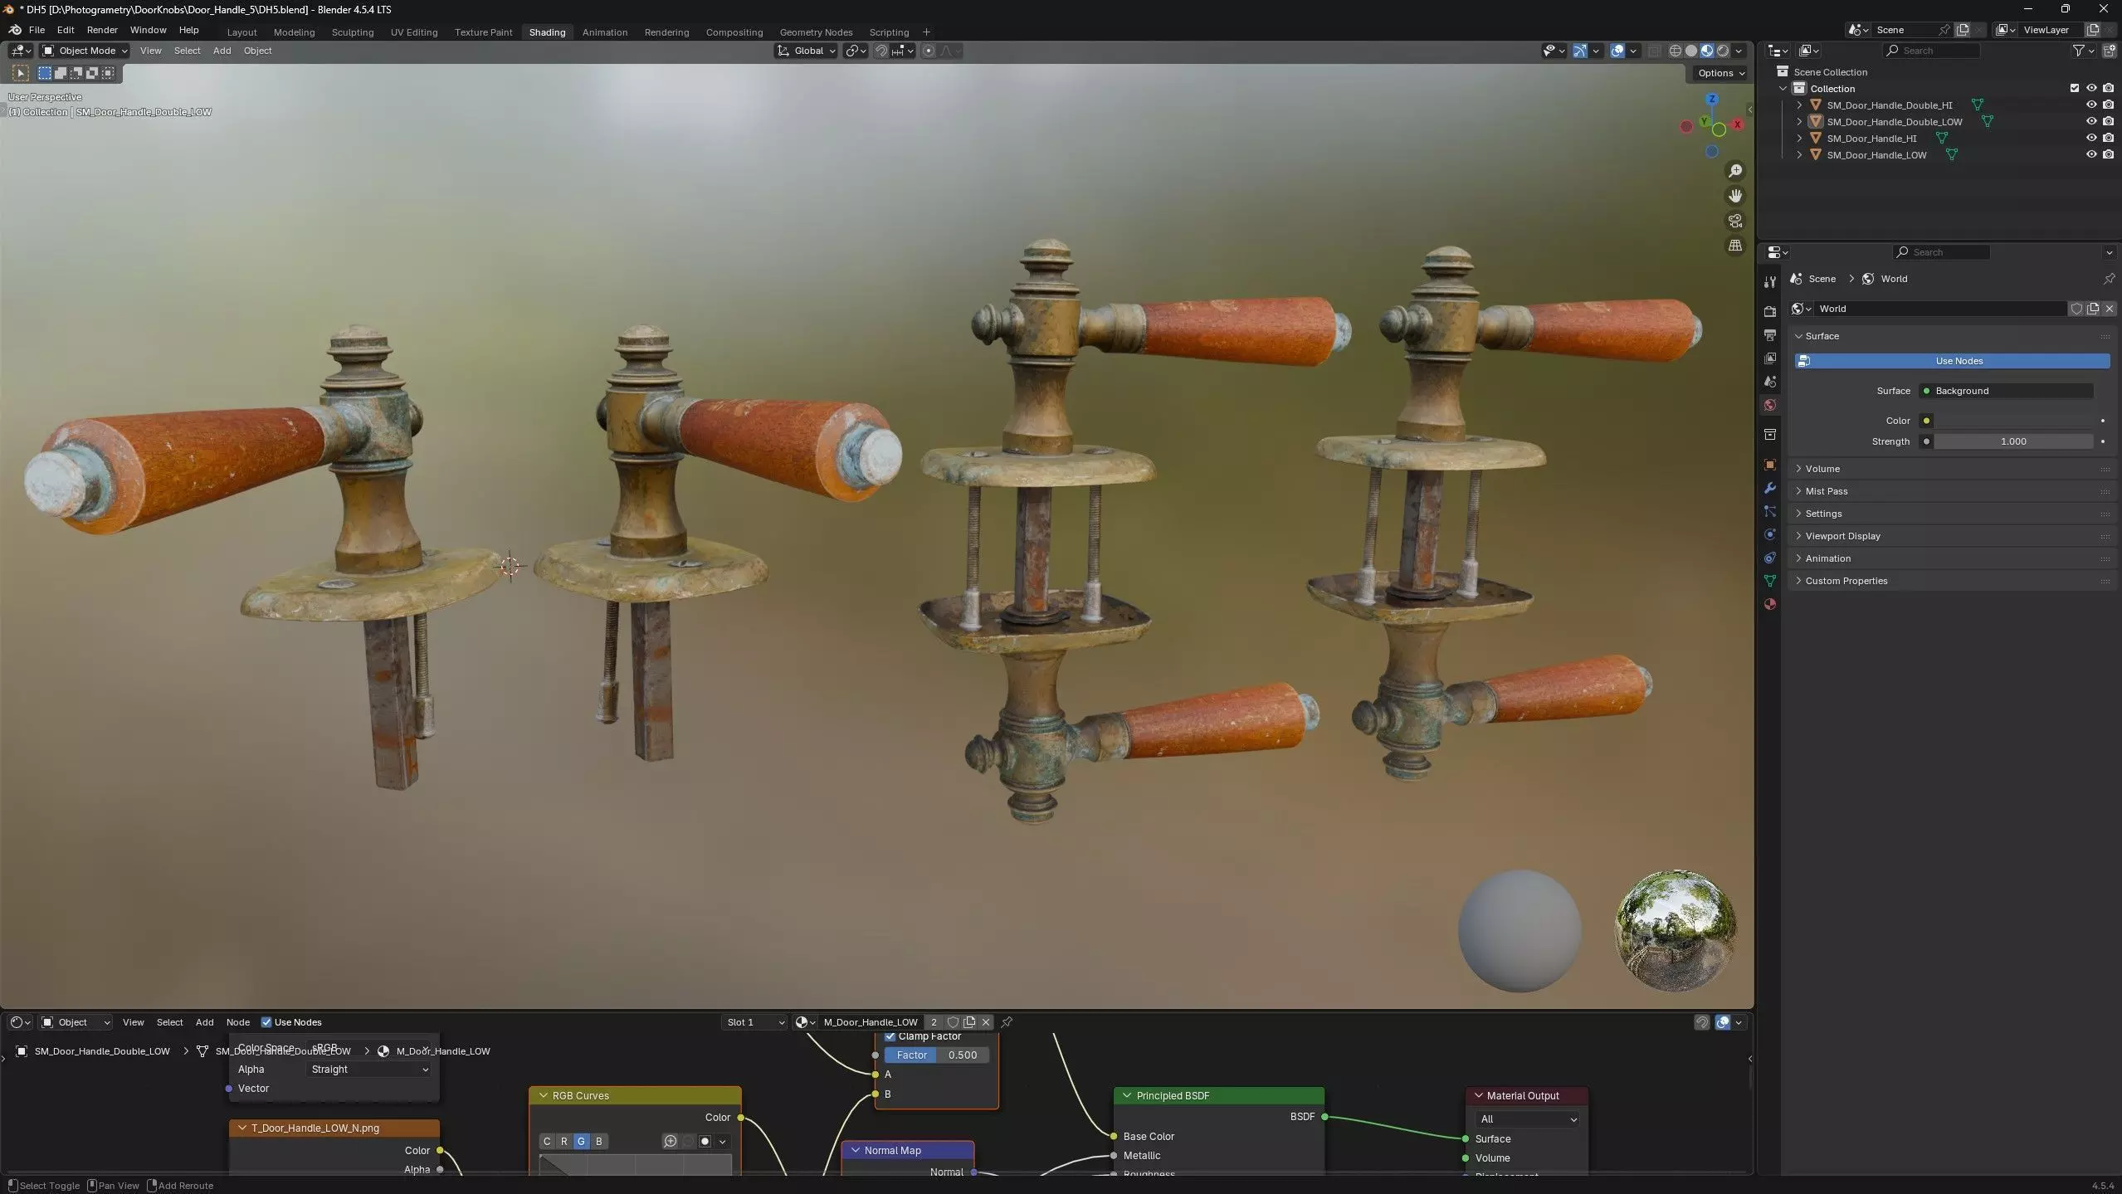Click the zoom view magnifier icon
This screenshot has height=1194, width=2122.
[1734, 171]
